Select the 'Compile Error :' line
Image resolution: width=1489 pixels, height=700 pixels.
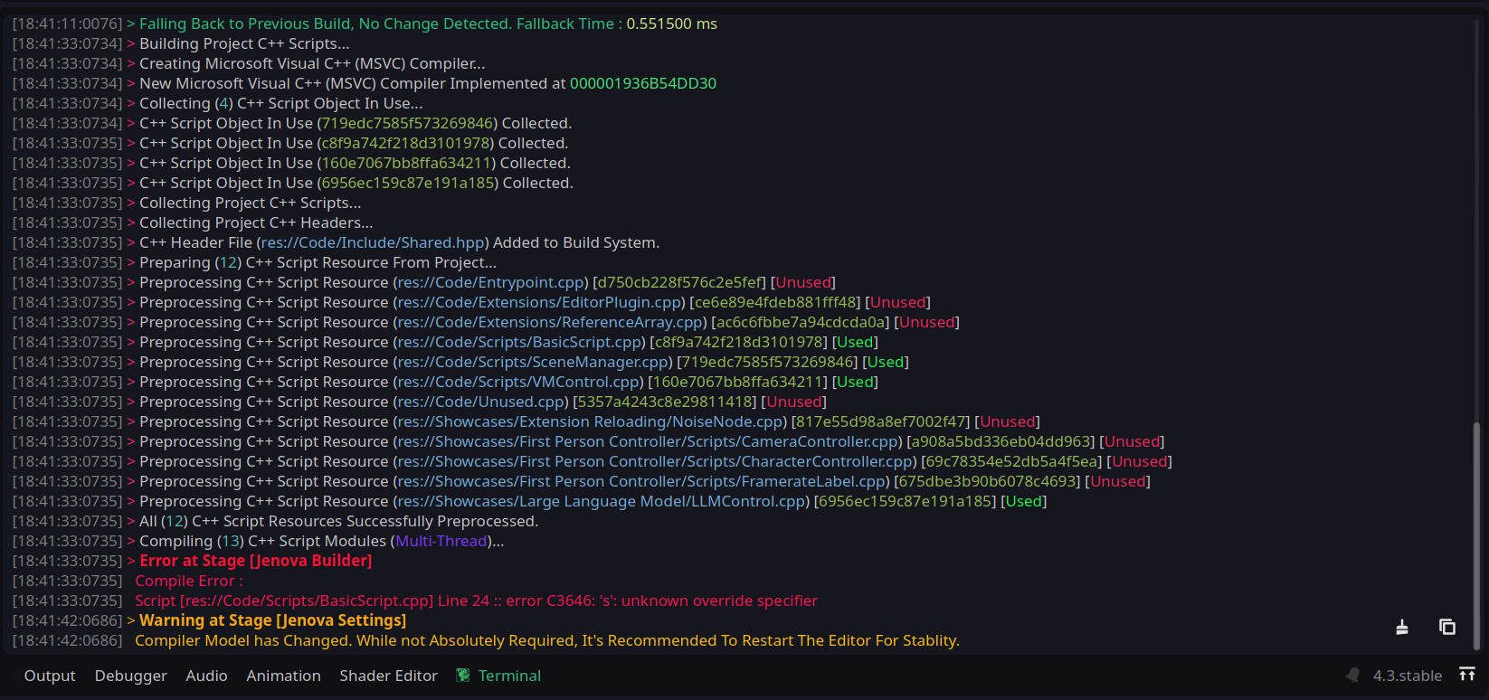189,581
